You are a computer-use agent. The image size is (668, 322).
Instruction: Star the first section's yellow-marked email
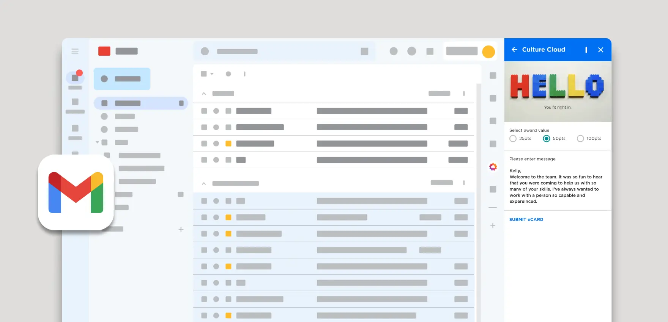216,144
